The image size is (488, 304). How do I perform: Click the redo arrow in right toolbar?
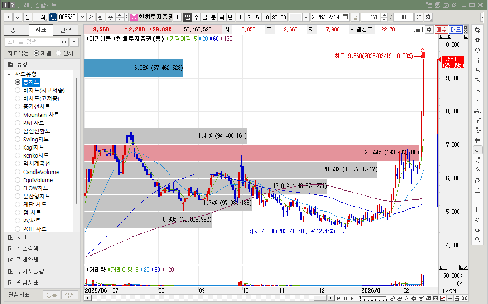(x=478, y=230)
